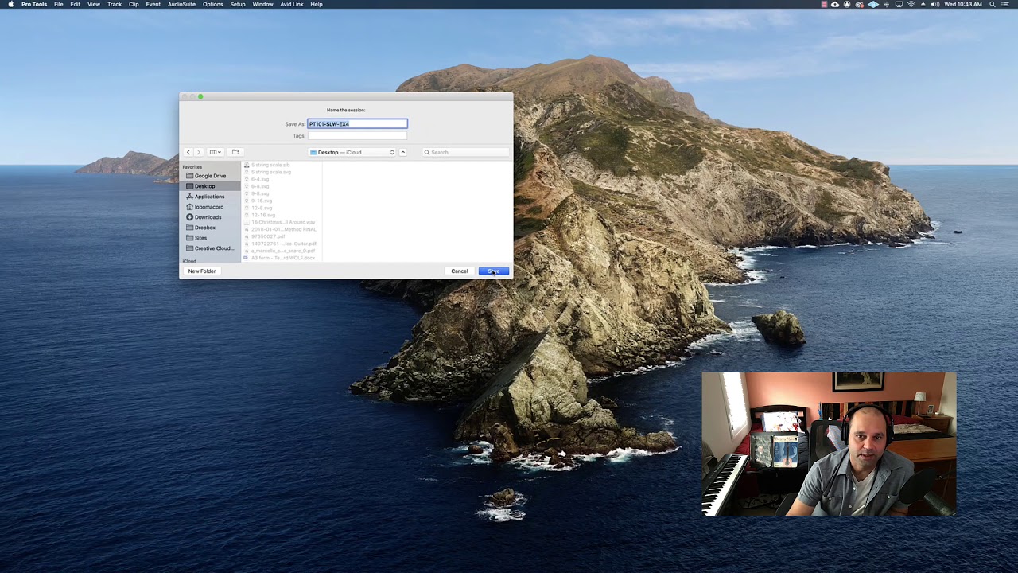Click the lobomacpro house icon
The width and height of the screenshot is (1018, 573).
189,207
